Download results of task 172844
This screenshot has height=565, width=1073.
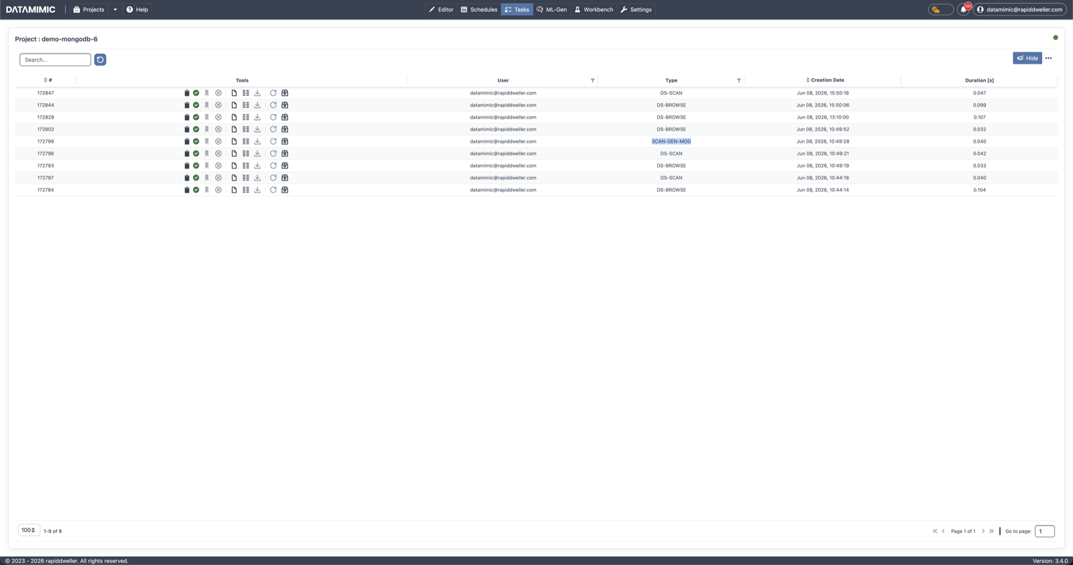257,105
